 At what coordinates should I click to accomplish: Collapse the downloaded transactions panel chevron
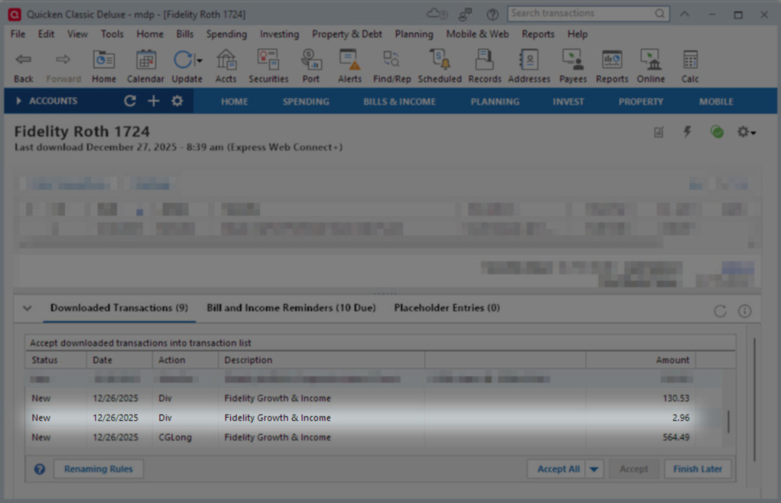point(27,308)
